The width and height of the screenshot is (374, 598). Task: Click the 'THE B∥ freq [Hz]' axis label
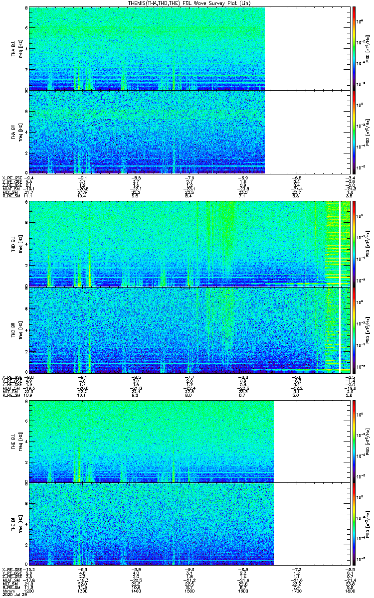pyautogui.click(x=16, y=524)
